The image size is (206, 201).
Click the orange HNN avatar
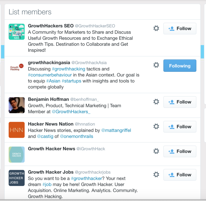(16, 130)
